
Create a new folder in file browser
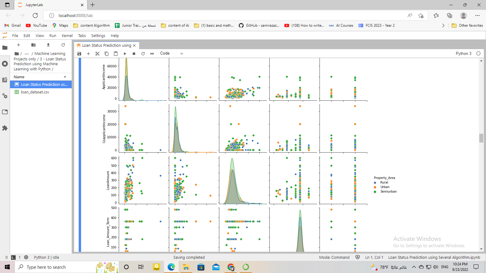coord(33,45)
